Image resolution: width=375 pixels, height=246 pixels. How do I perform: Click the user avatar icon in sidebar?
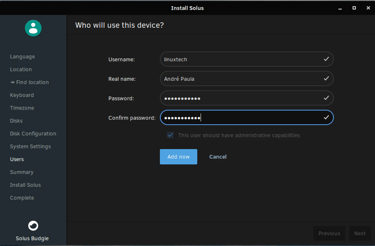[x=33, y=28]
